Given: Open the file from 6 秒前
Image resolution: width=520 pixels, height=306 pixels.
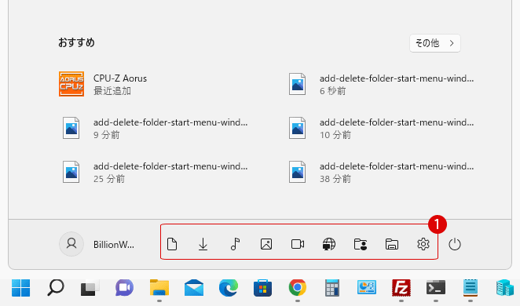Looking at the screenshot, I should tap(382, 84).
